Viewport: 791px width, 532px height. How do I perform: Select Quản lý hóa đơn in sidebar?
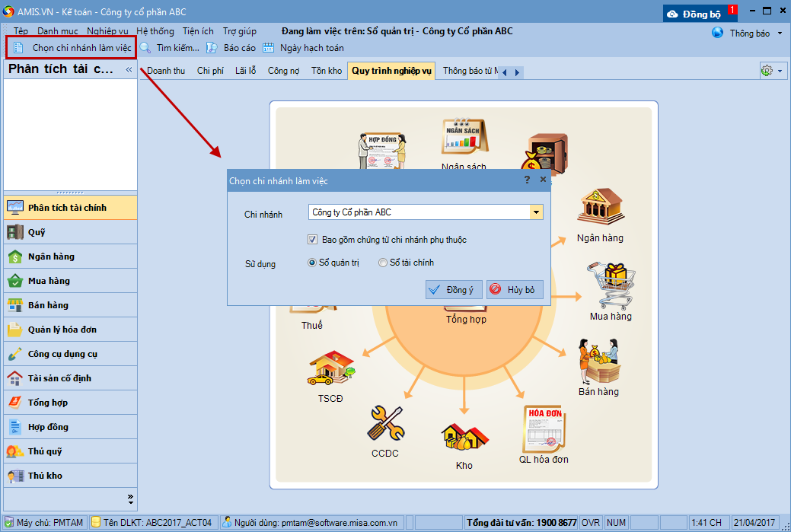click(62, 330)
